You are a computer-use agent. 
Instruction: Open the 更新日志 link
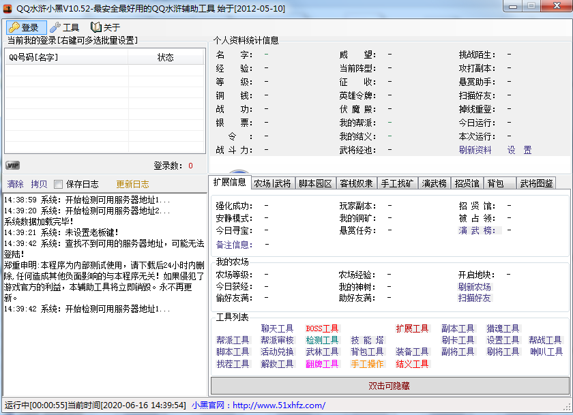tap(132, 184)
